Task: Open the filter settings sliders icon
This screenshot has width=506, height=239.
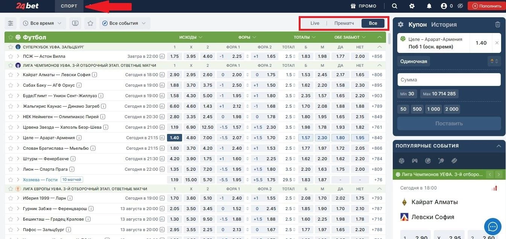Action: pos(11,23)
